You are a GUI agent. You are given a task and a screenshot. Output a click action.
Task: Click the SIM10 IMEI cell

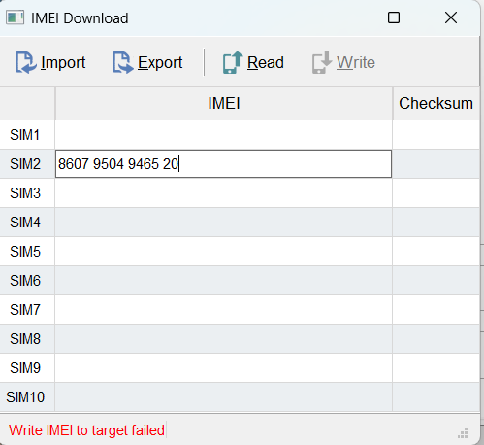224,397
